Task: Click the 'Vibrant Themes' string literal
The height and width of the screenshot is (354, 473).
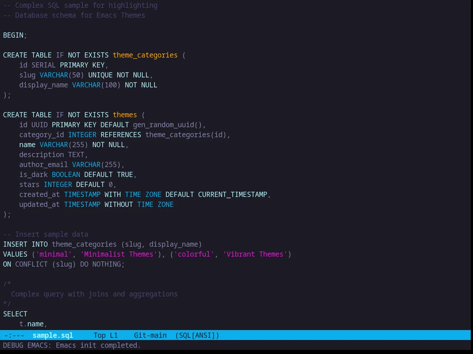Action: [255, 254]
